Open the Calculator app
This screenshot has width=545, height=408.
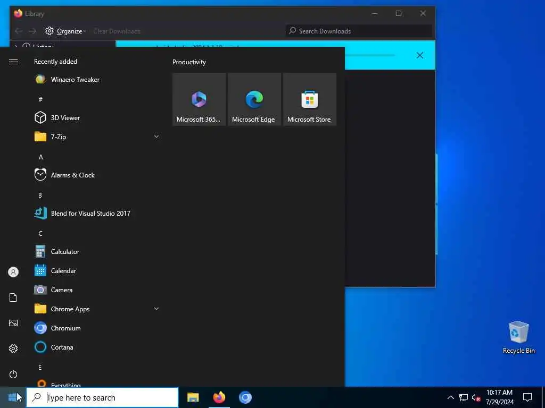tap(97, 251)
